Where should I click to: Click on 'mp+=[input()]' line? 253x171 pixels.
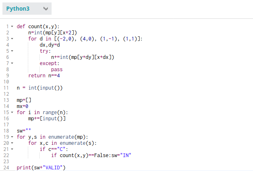coord(47,119)
